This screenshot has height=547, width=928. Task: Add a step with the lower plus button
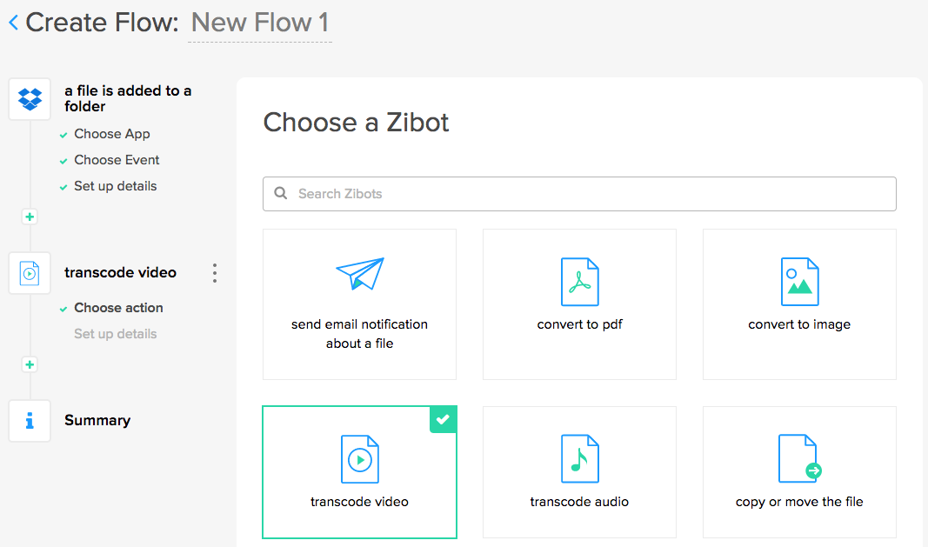point(30,365)
